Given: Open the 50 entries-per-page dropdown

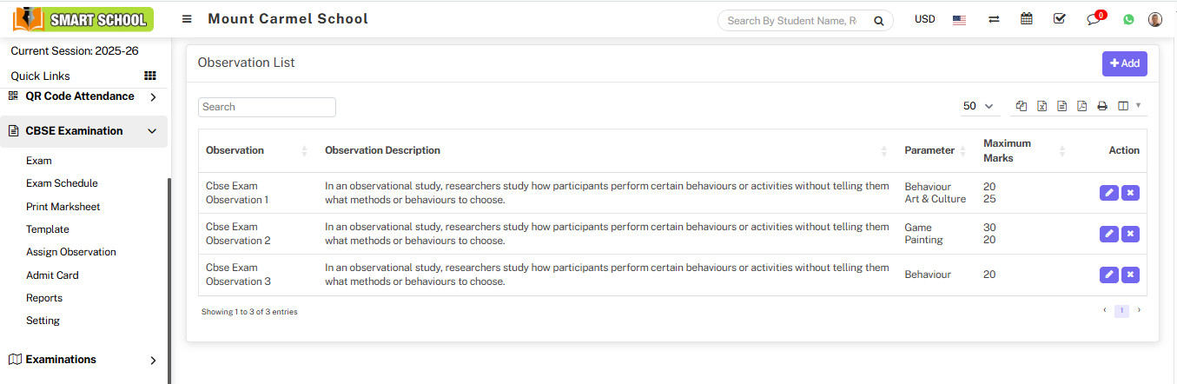Looking at the screenshot, I should pos(979,106).
